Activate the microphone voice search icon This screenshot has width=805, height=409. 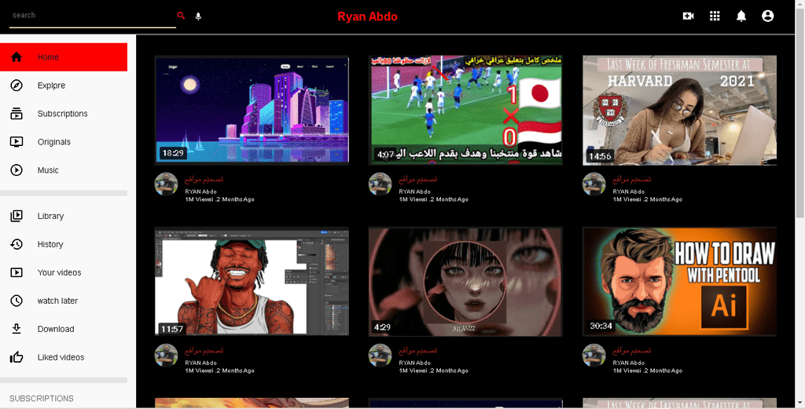pos(198,16)
